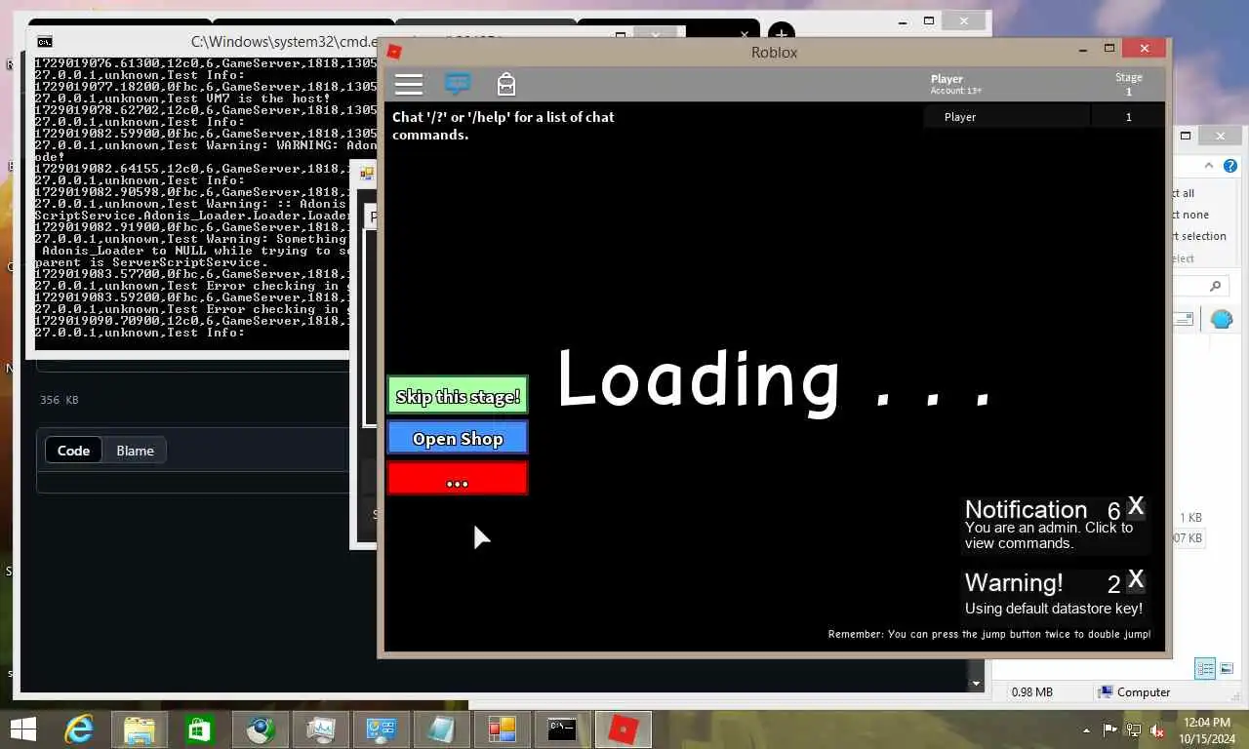1249x749 pixels.
Task: Click the "356 KB" file size text
Action: tap(59, 400)
